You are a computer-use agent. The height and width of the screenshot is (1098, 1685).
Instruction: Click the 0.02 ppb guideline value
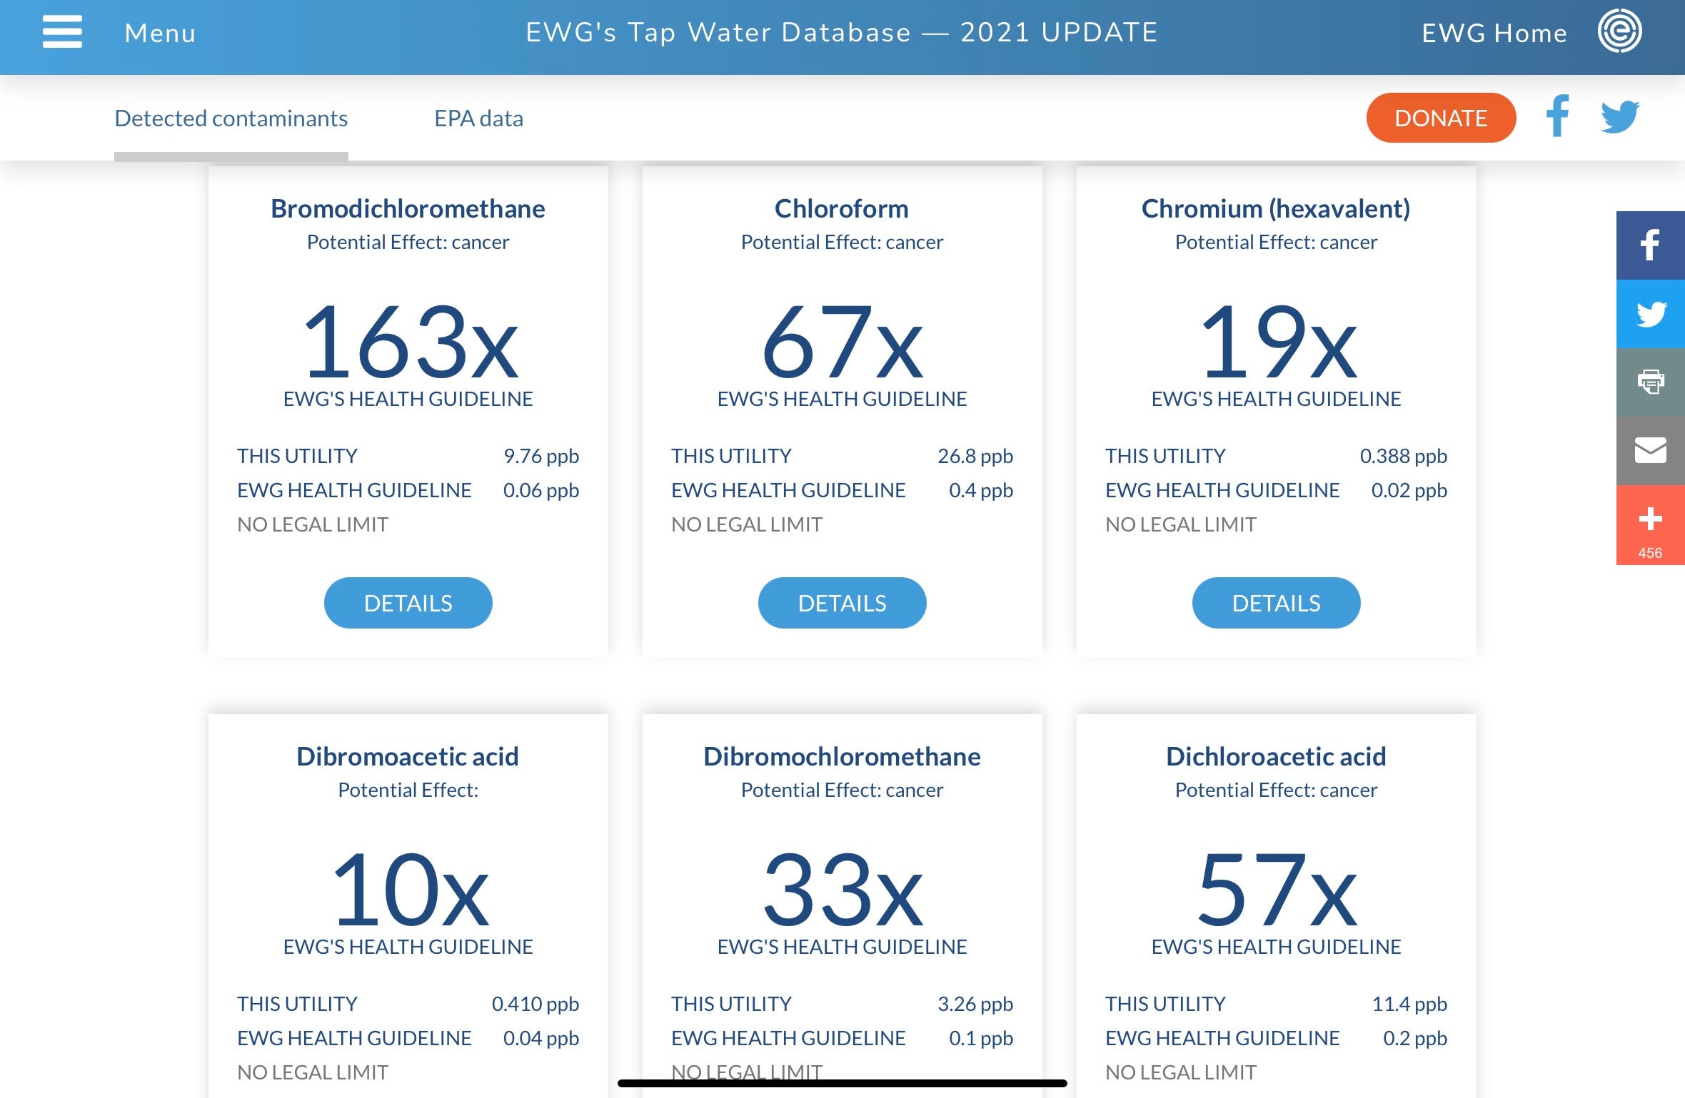coord(1409,490)
